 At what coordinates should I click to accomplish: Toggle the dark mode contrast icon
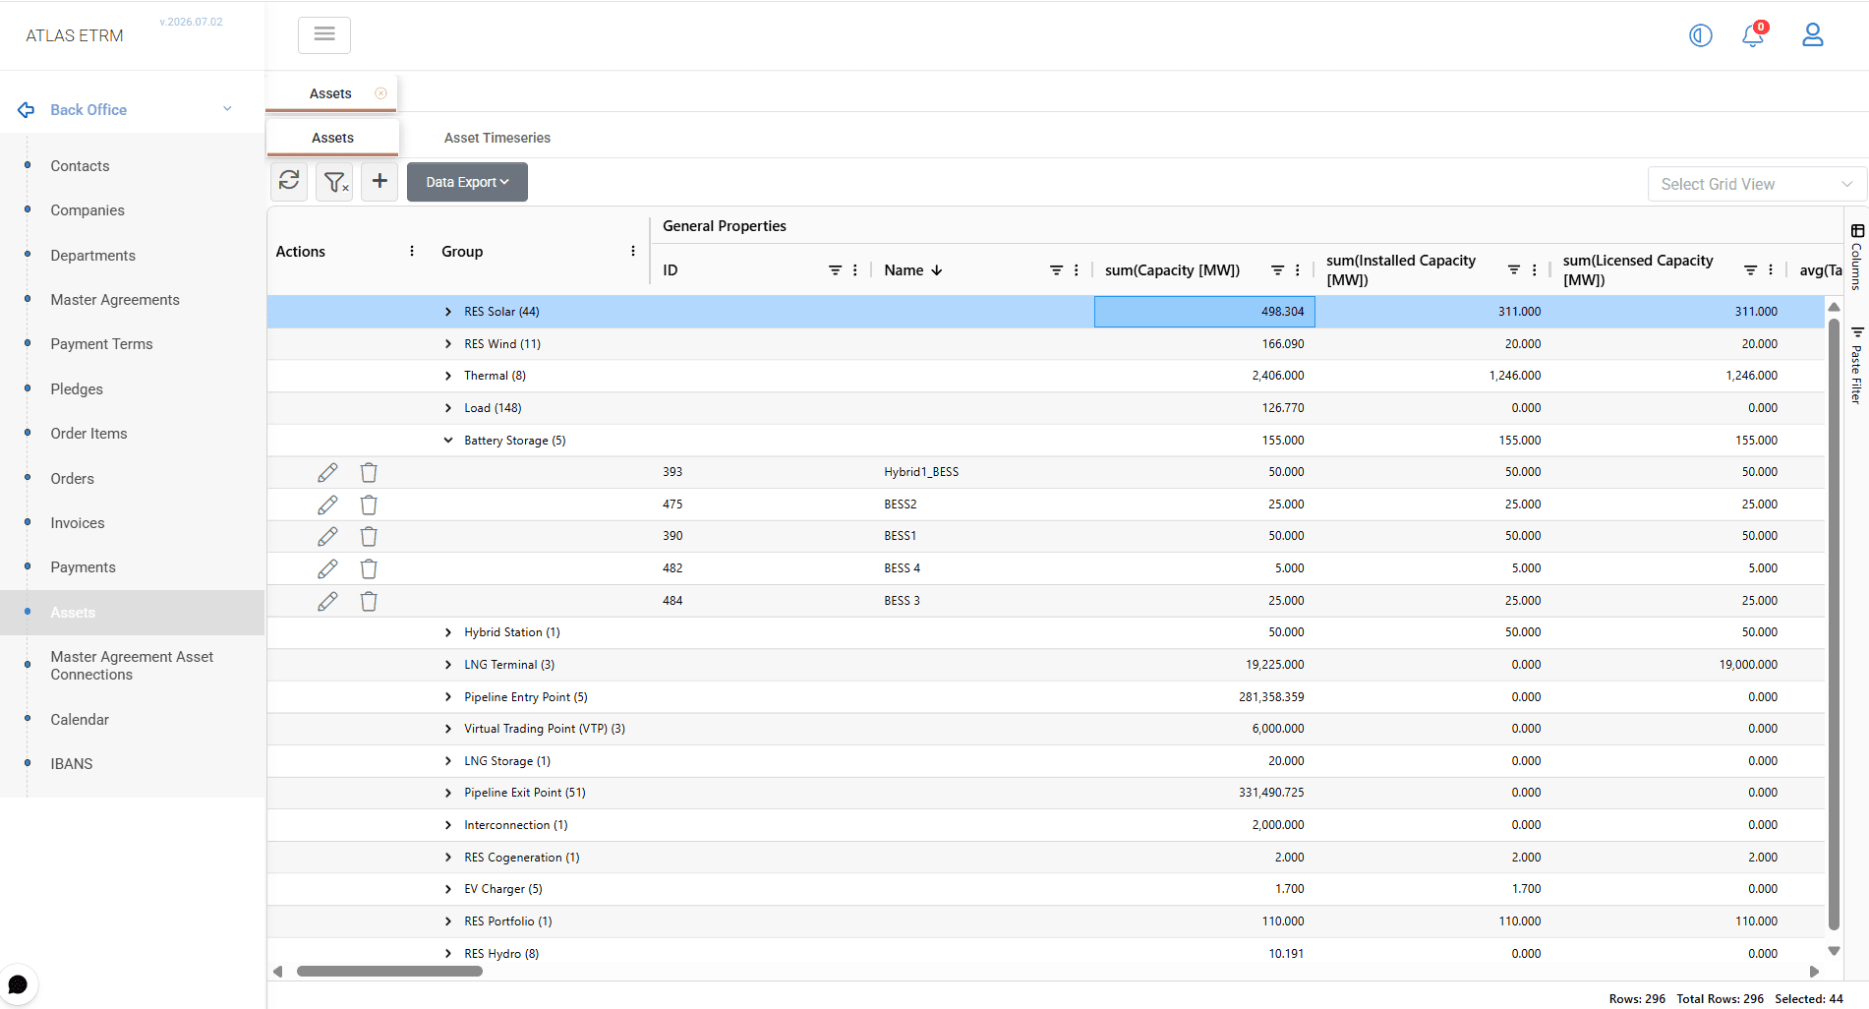pos(1700,35)
